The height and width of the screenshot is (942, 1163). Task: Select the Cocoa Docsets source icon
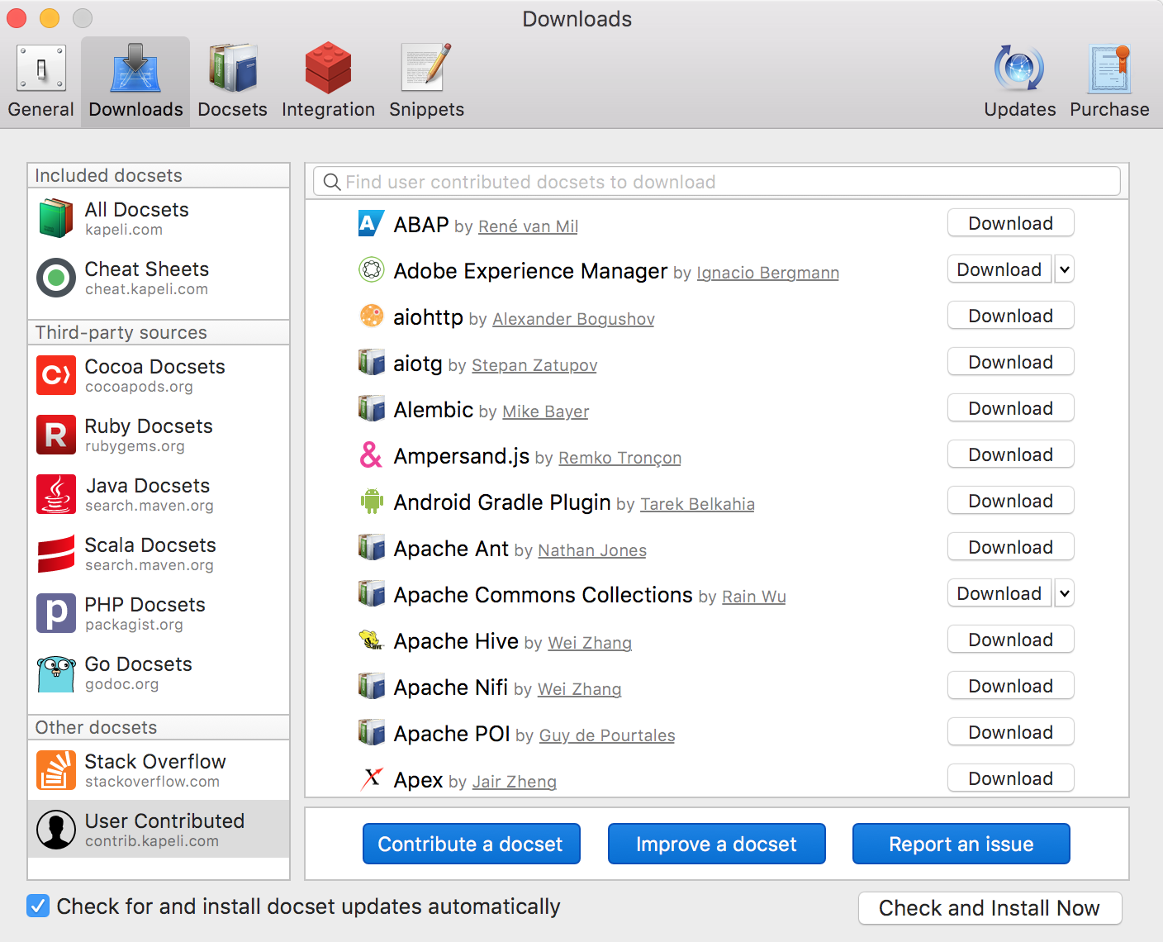pyautogui.click(x=55, y=375)
